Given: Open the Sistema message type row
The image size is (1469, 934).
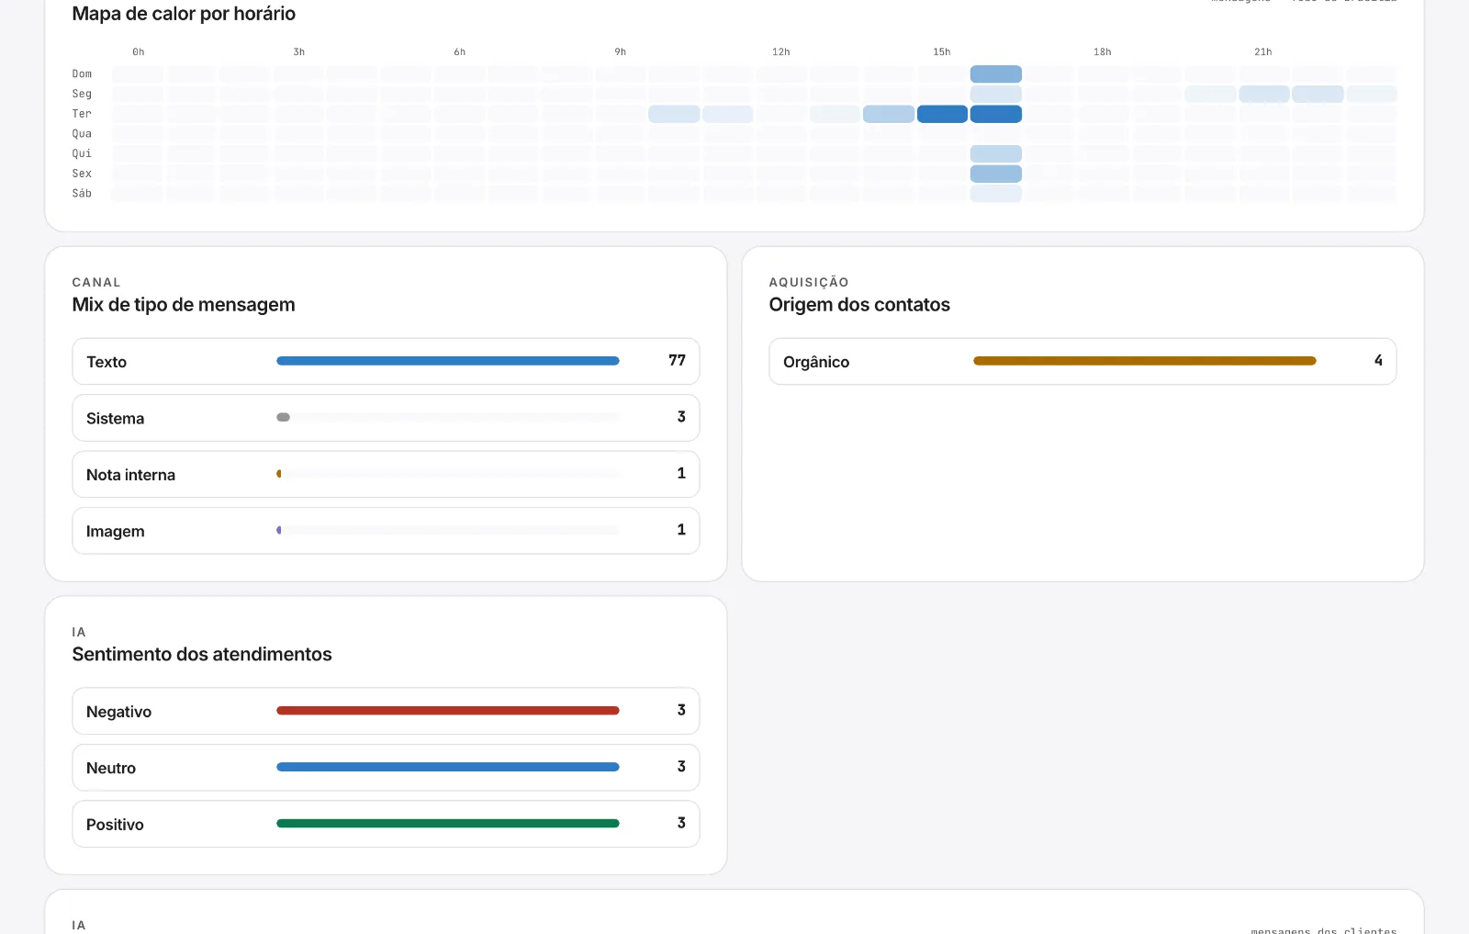Looking at the screenshot, I should (x=386, y=418).
